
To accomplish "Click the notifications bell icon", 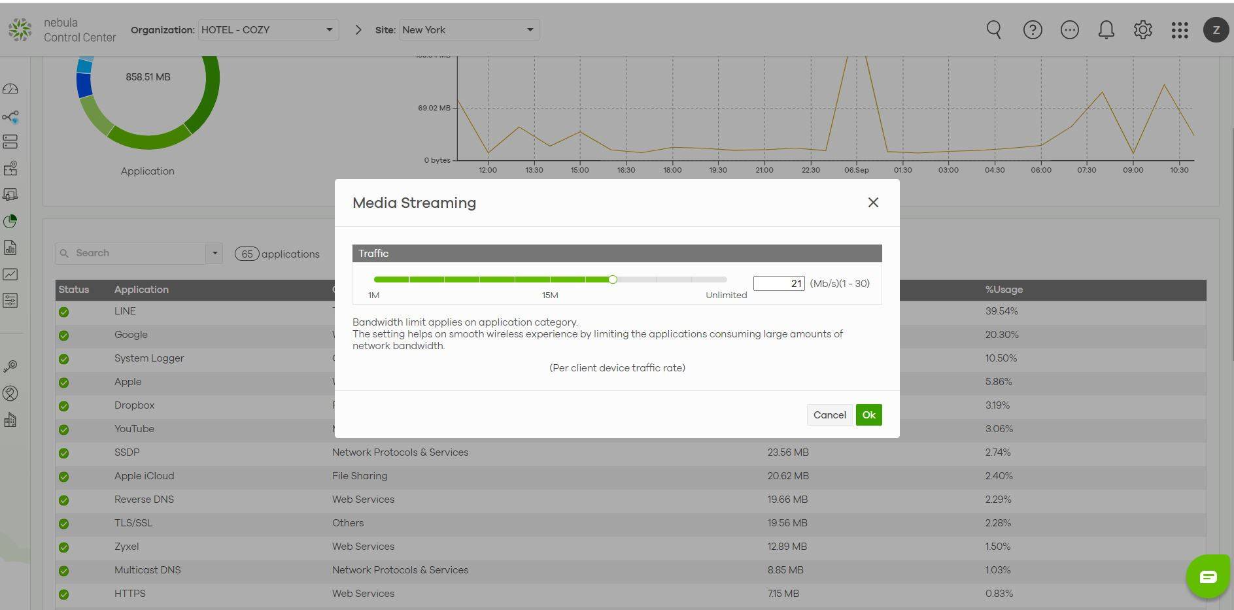I will [1106, 30].
